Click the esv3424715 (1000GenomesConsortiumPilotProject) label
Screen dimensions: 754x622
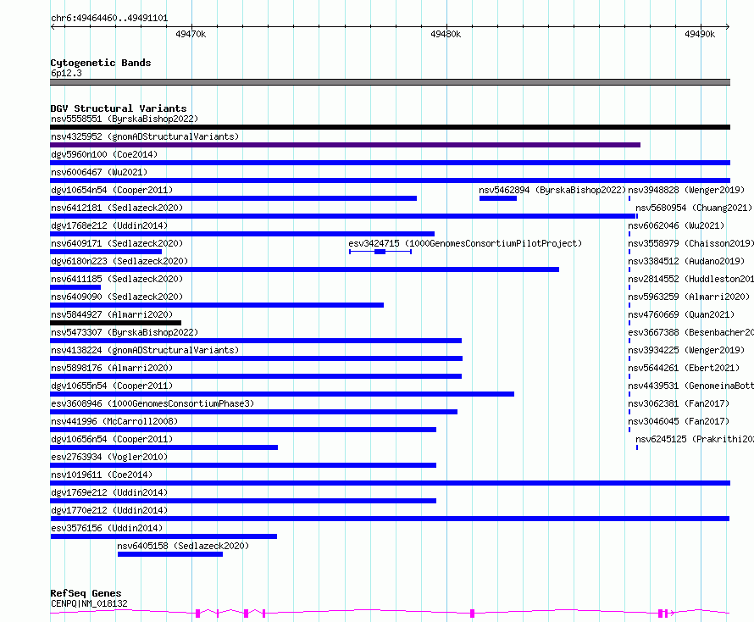click(465, 243)
